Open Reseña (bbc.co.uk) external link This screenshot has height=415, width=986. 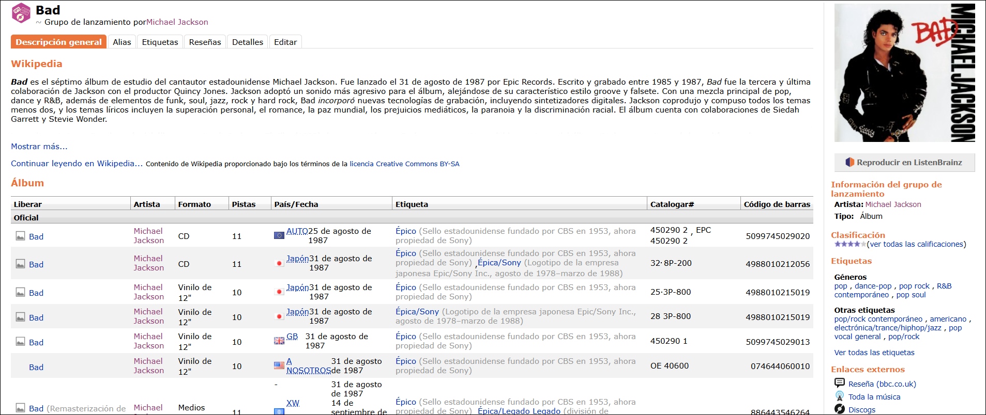coord(882,384)
